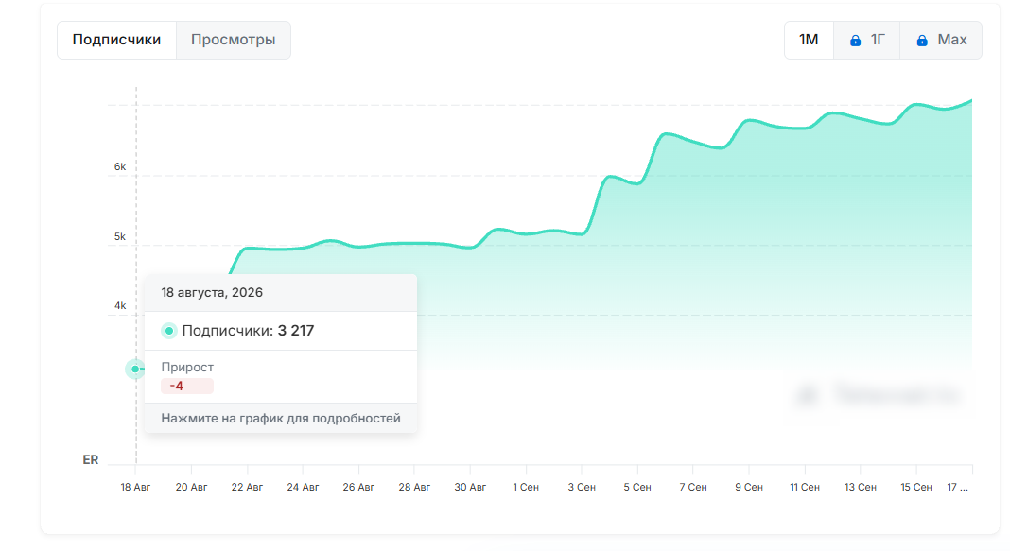Click the 11 Сен x-axis label
The image size is (1010, 551).
click(x=805, y=488)
